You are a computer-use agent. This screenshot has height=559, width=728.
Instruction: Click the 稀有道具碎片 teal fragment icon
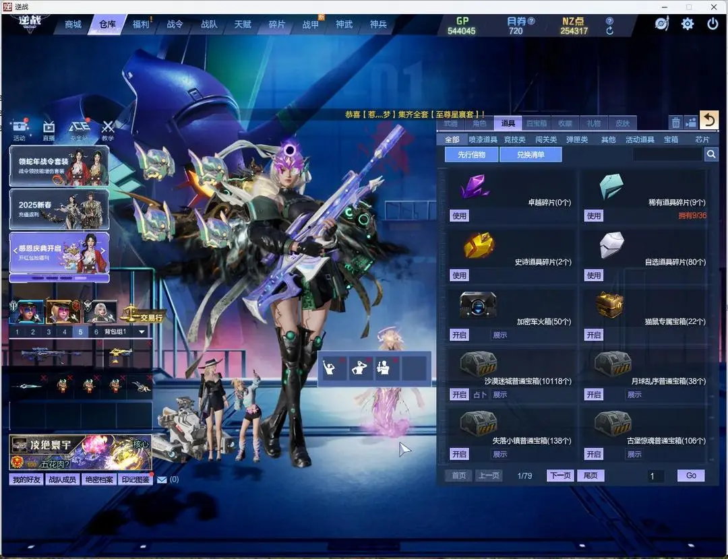tap(611, 186)
